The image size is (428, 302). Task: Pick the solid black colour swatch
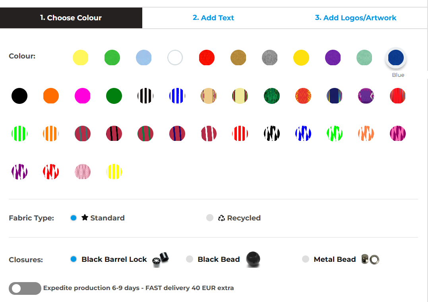19,96
